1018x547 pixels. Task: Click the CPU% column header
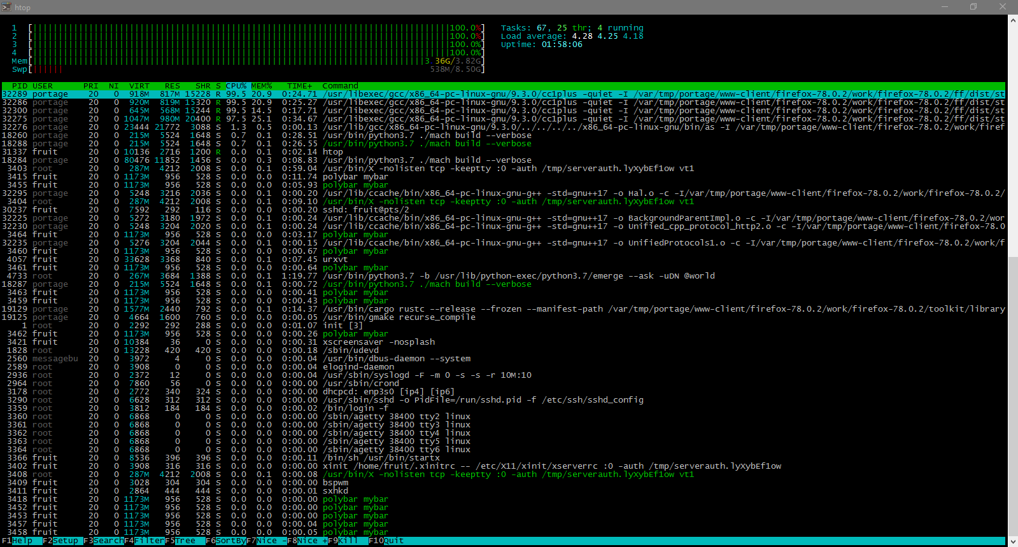click(x=236, y=86)
